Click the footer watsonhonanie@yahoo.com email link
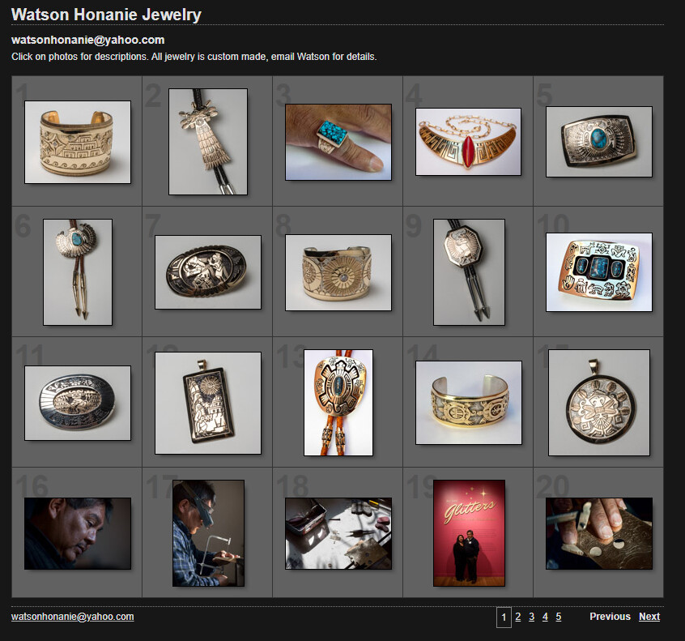Image resolution: width=685 pixels, height=641 pixels. point(73,617)
